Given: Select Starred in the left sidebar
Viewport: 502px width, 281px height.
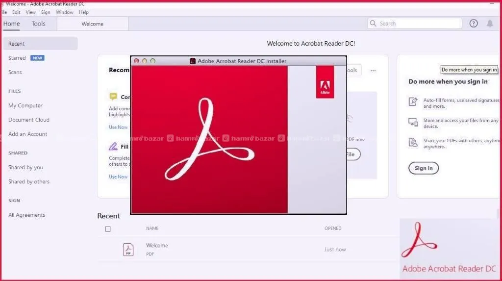Looking at the screenshot, I should [x=17, y=58].
